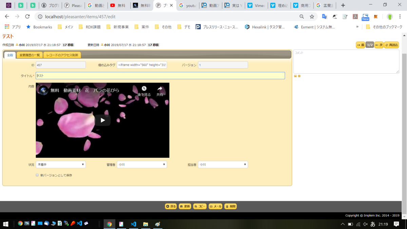Click the 前 previous record button
The width and height of the screenshot is (407, 229).
361,45
